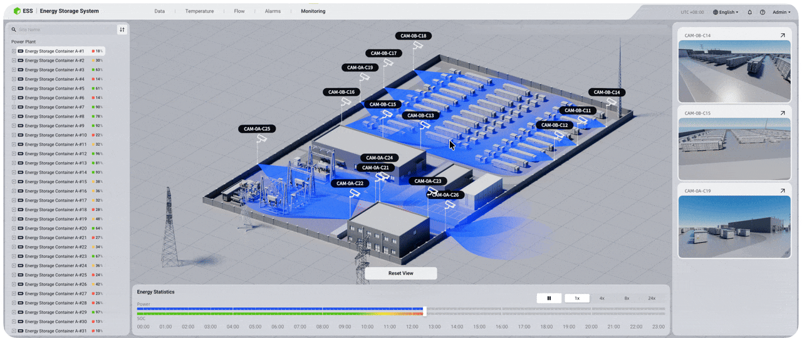The image size is (802, 338).
Task: Click the sort order icon beside search
Action: [122, 29]
